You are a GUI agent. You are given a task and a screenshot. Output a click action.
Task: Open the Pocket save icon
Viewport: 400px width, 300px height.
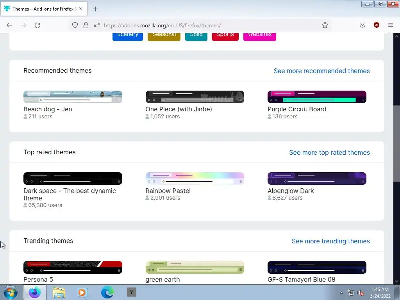click(x=362, y=25)
